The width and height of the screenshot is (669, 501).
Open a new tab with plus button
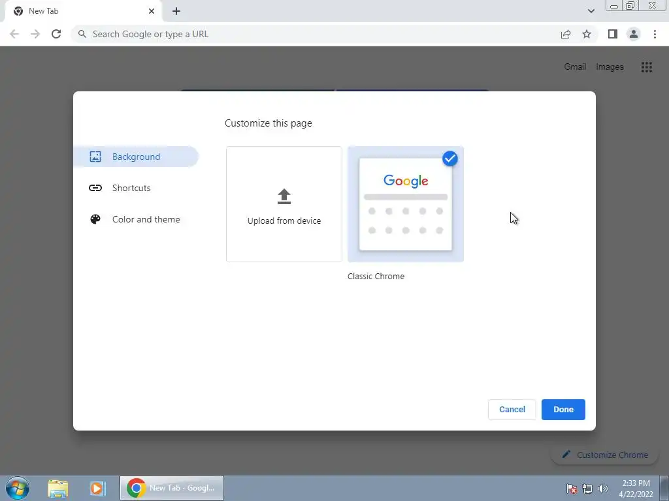pos(176,11)
